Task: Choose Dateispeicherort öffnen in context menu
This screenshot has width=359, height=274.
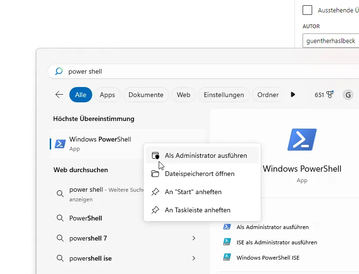Action: tap(202, 174)
